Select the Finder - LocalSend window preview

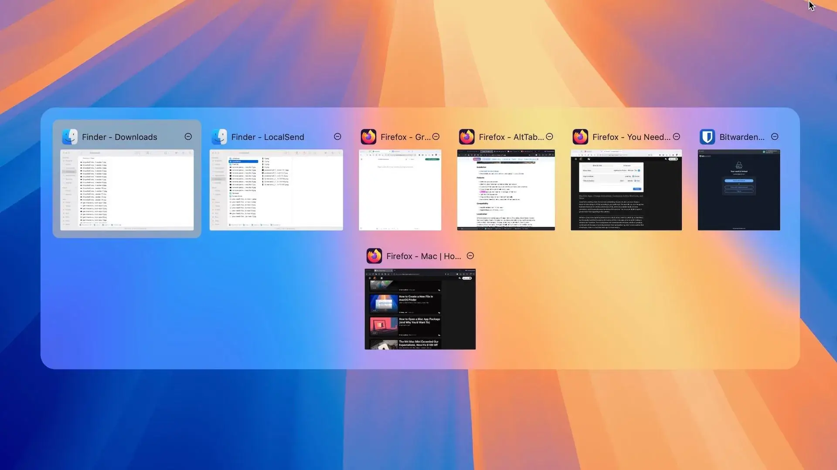tap(276, 190)
